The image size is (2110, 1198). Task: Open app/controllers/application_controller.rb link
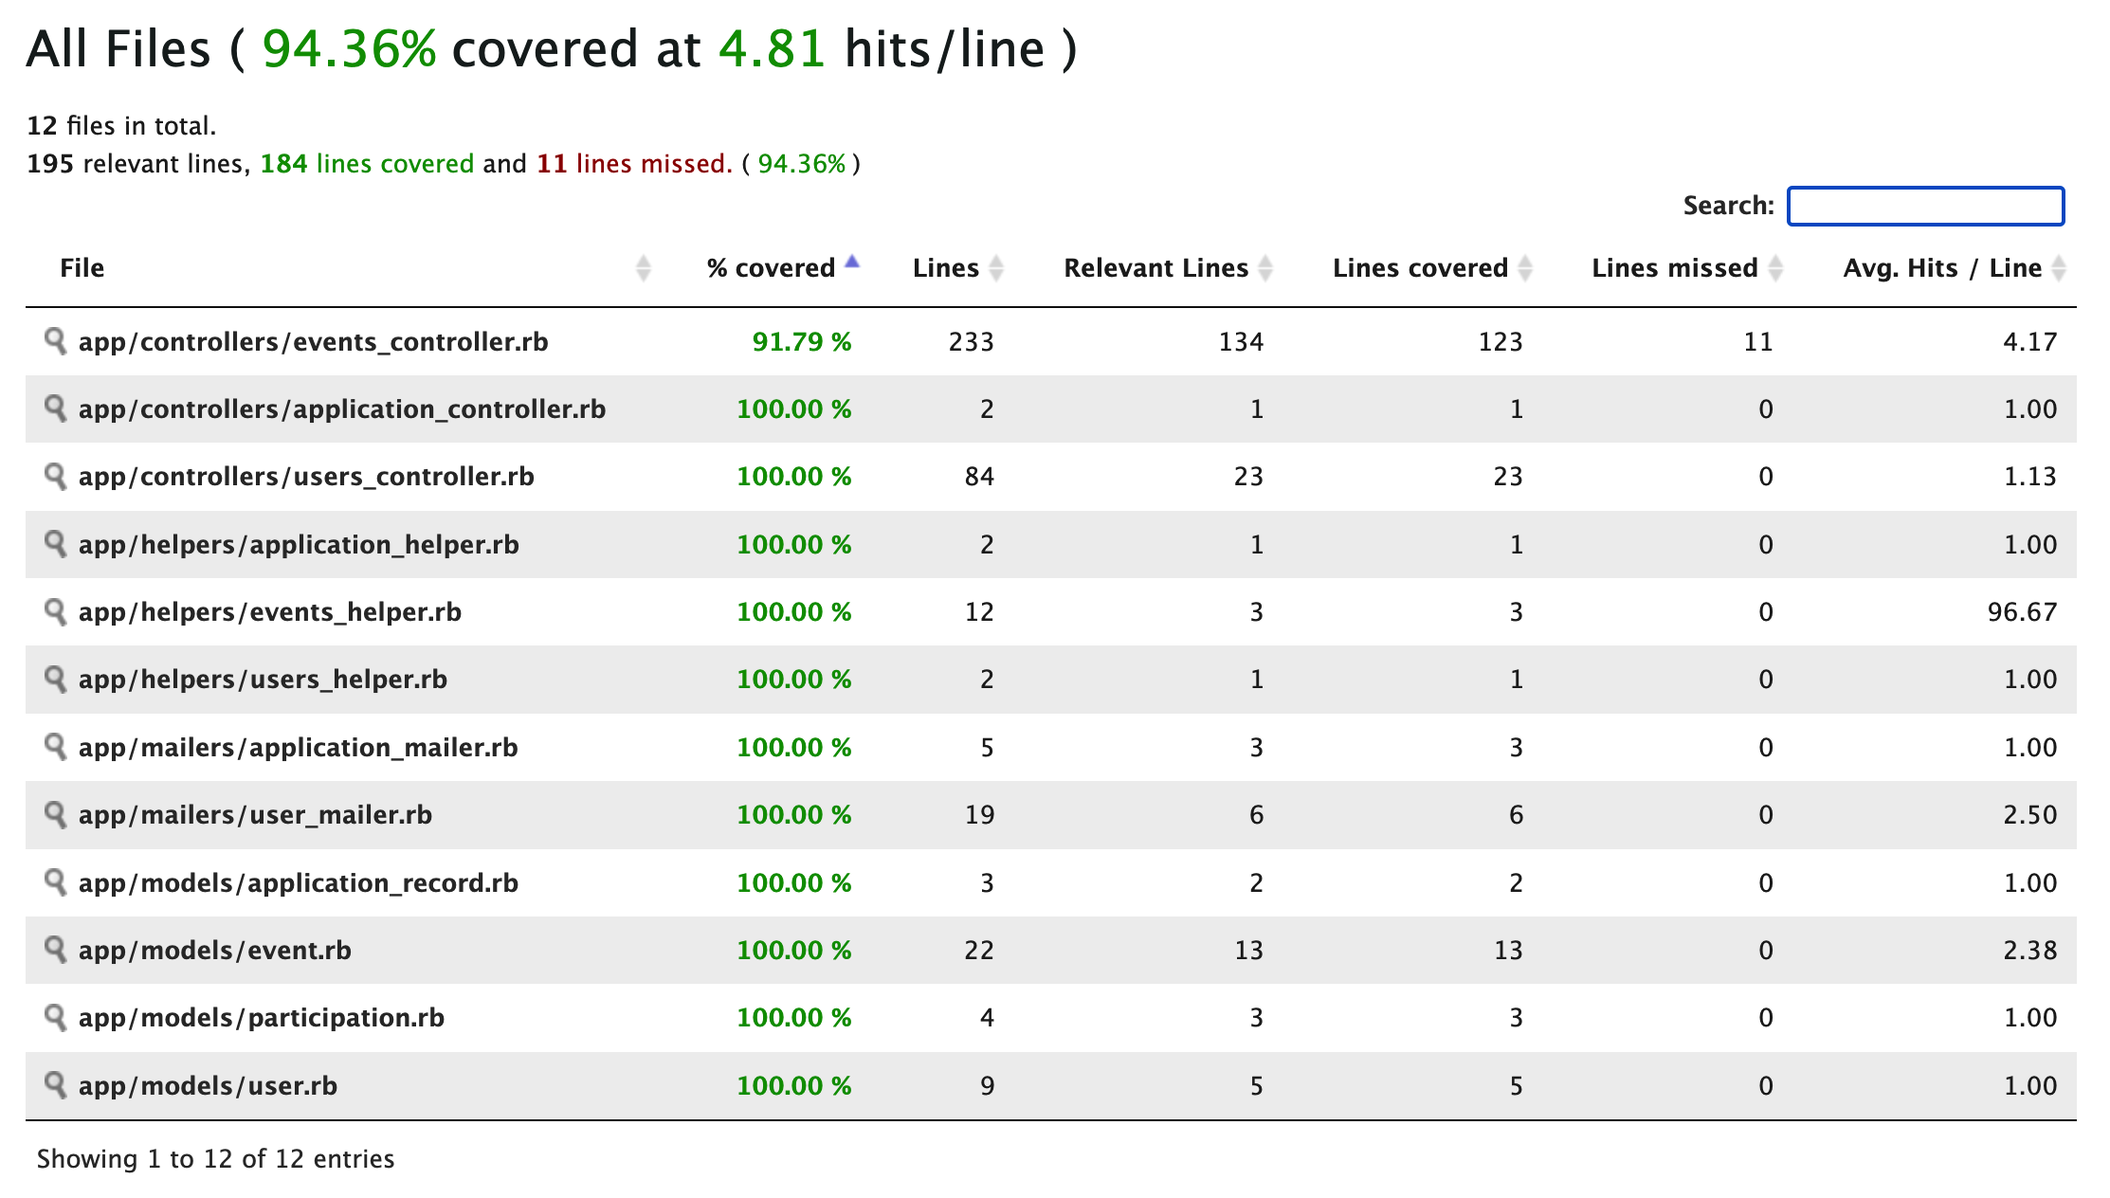(342, 409)
